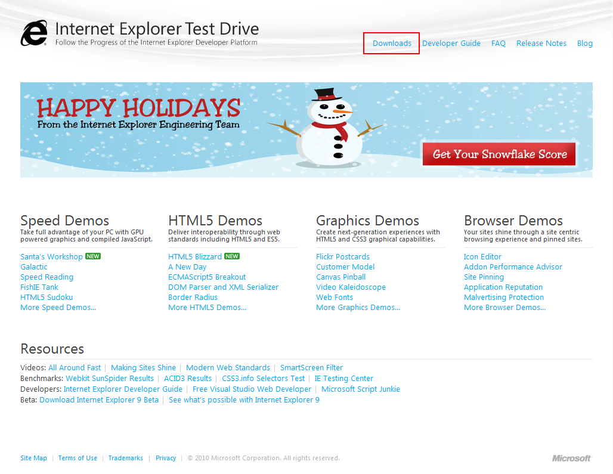Viewport: 613px width, 474px height.
Task: Launch ECMAScript5 Breakout demo
Action: [x=207, y=277]
